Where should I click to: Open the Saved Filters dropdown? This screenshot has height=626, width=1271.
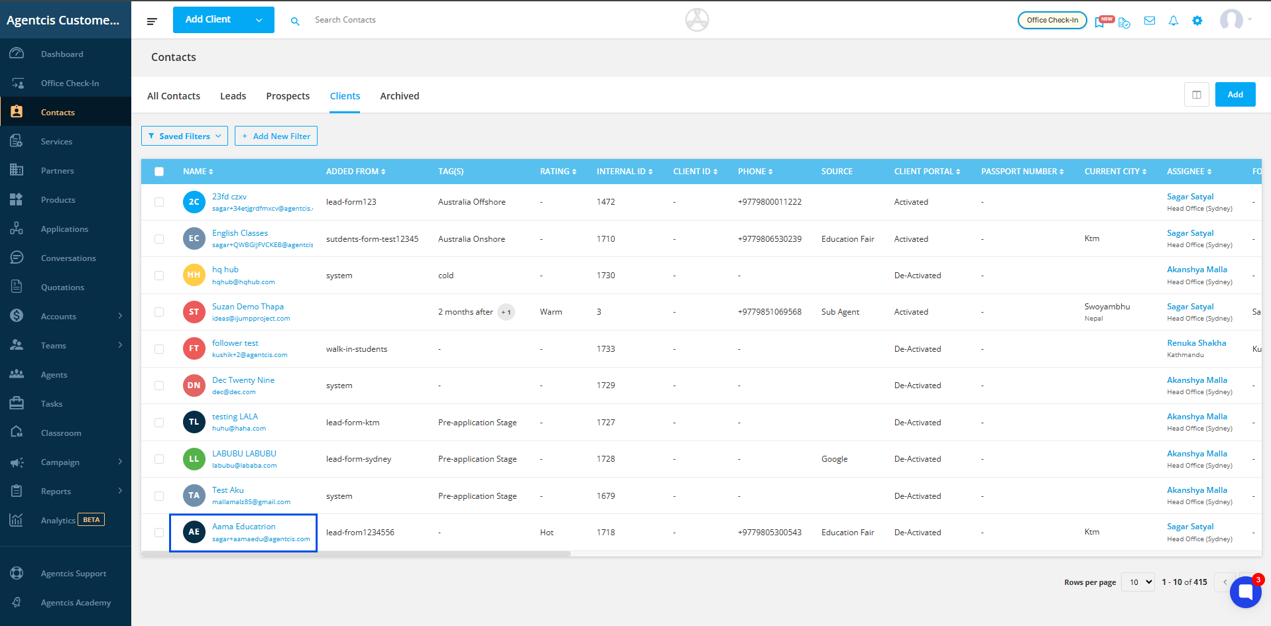click(184, 136)
